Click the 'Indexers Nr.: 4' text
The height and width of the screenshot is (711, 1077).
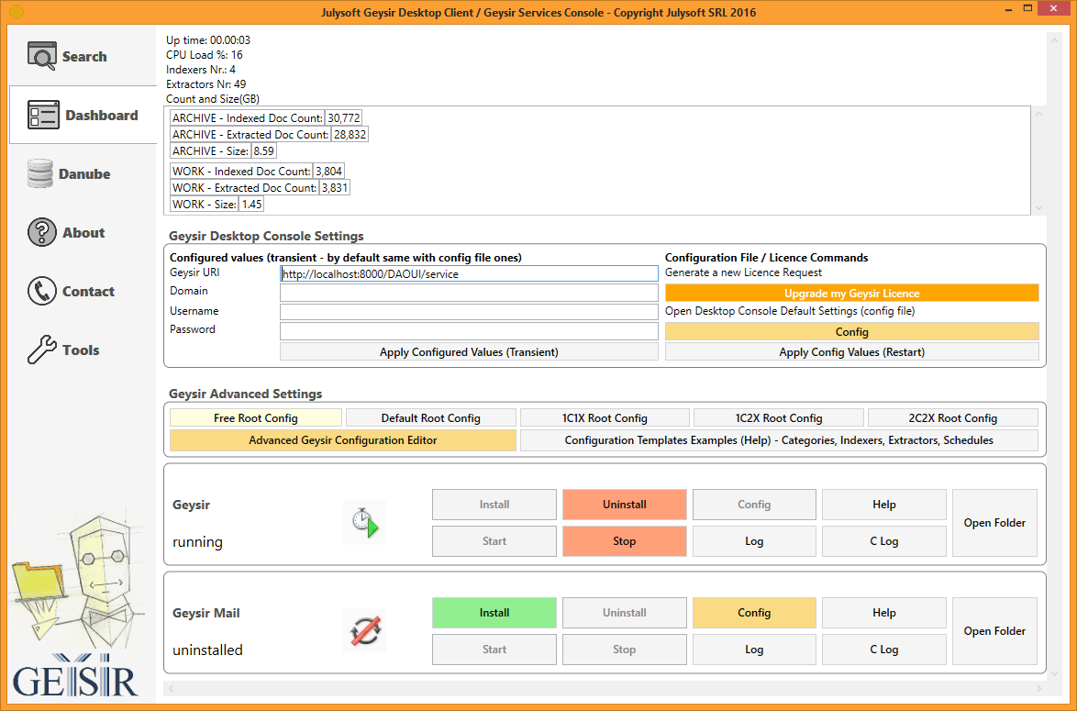click(201, 70)
